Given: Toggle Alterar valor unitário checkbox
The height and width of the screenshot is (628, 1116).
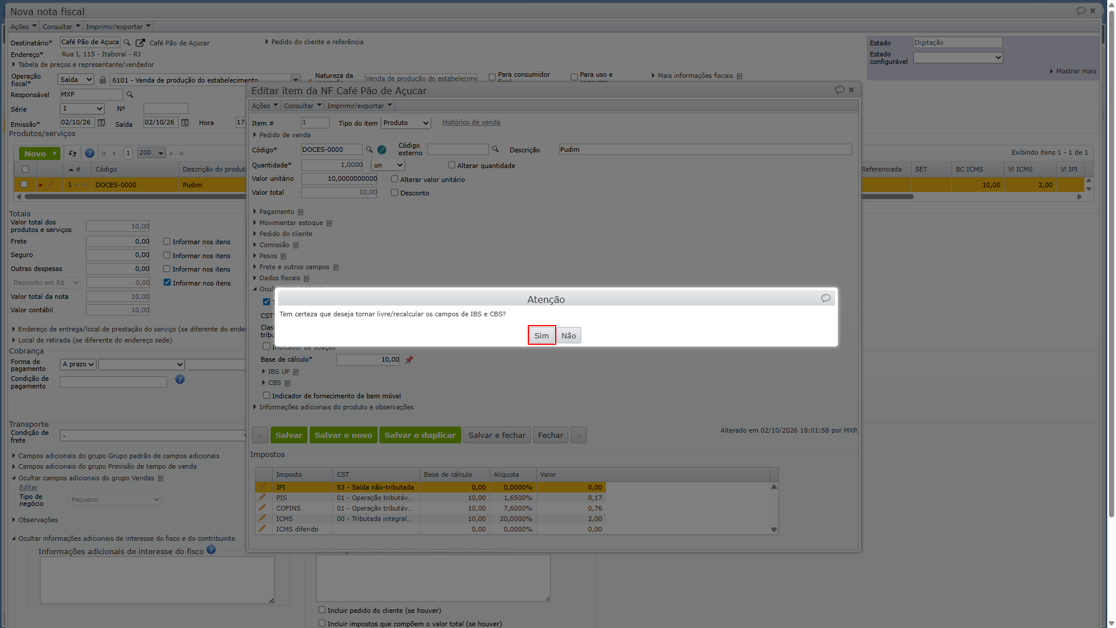Looking at the screenshot, I should (395, 179).
